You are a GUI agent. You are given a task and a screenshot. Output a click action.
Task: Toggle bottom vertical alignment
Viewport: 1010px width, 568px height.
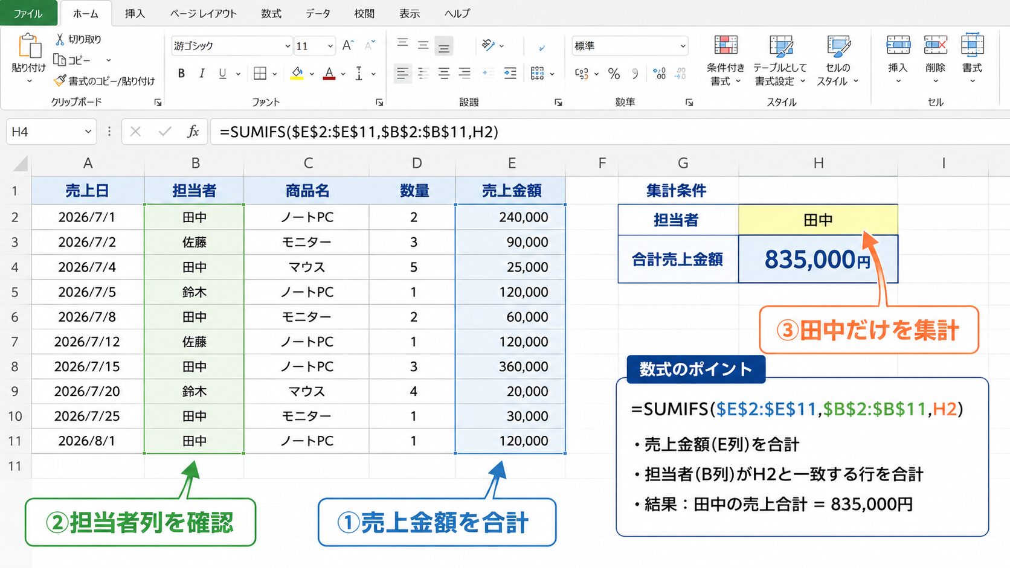click(444, 46)
